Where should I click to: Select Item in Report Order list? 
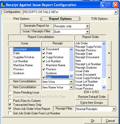click(x=88, y=61)
